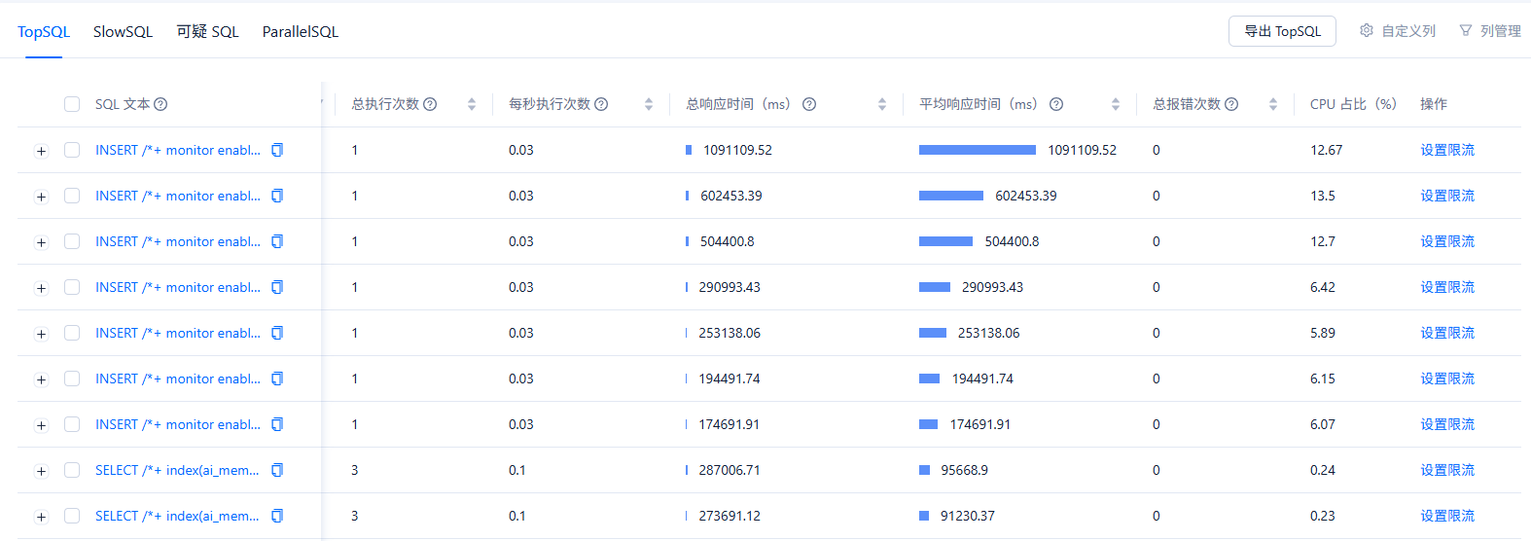Sort by 总报错次数 column arrows
The width and height of the screenshot is (1531, 541).
1273,104
